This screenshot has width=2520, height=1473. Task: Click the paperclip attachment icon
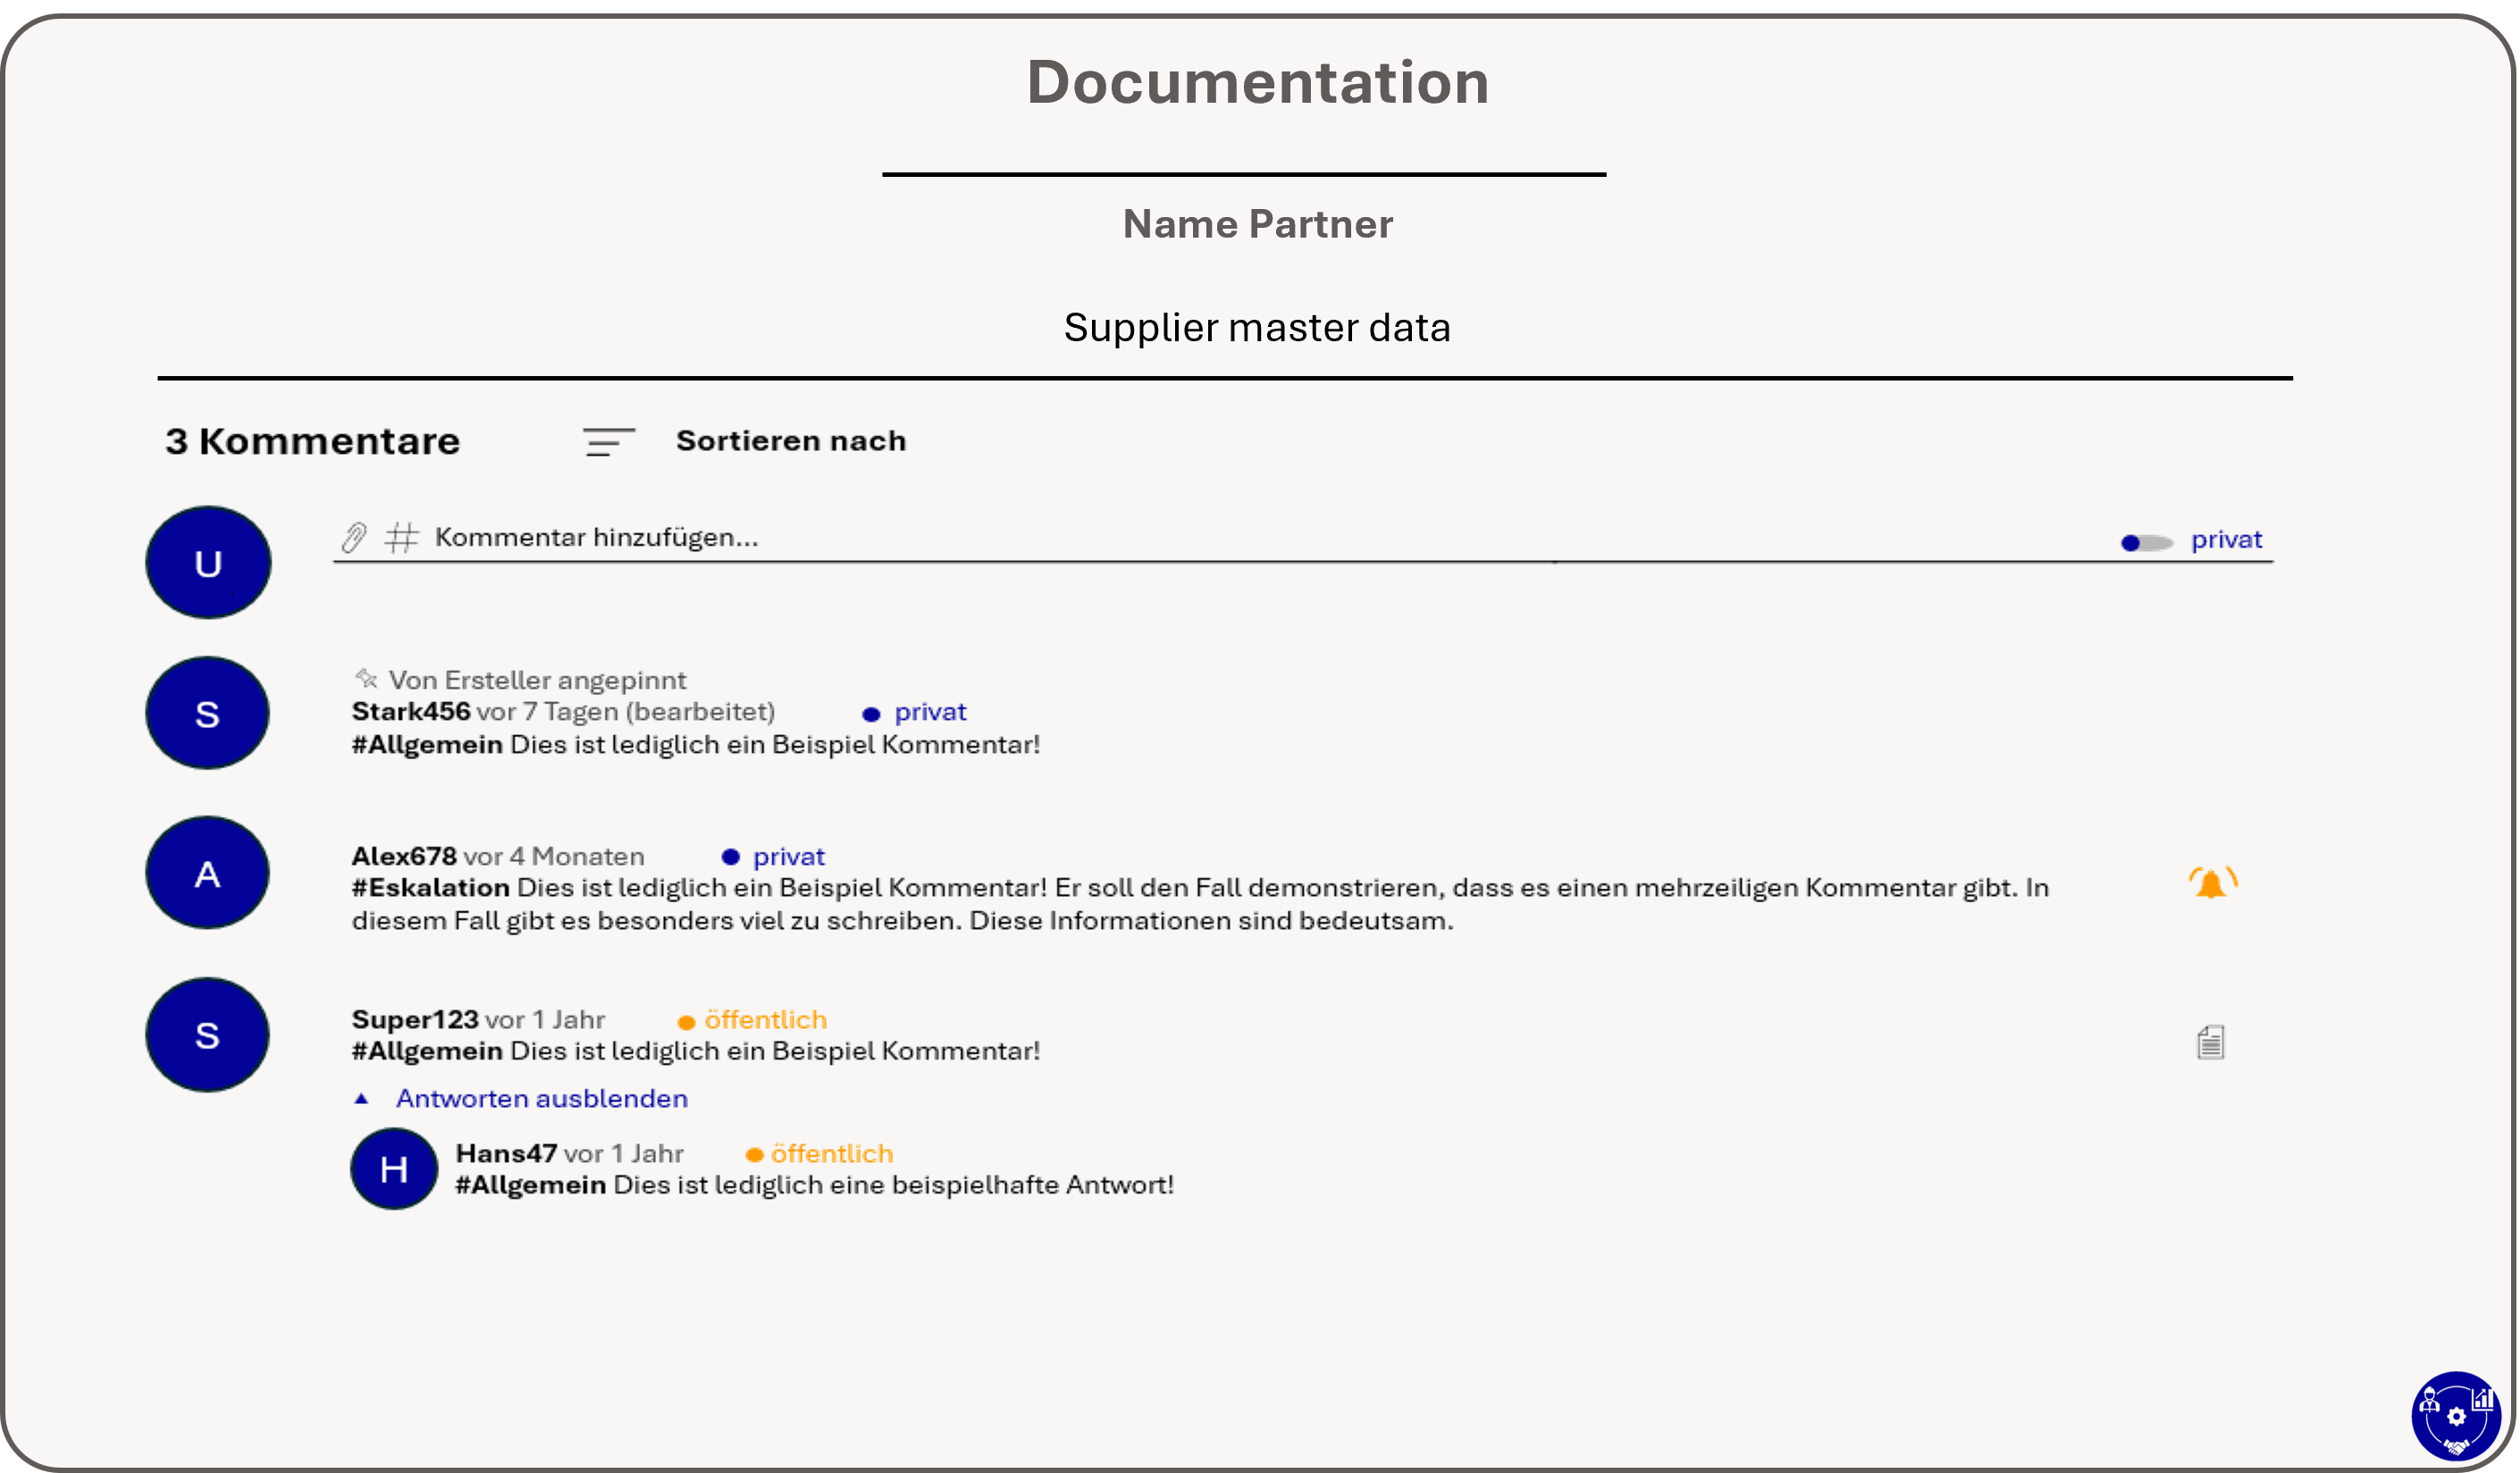coord(354,538)
